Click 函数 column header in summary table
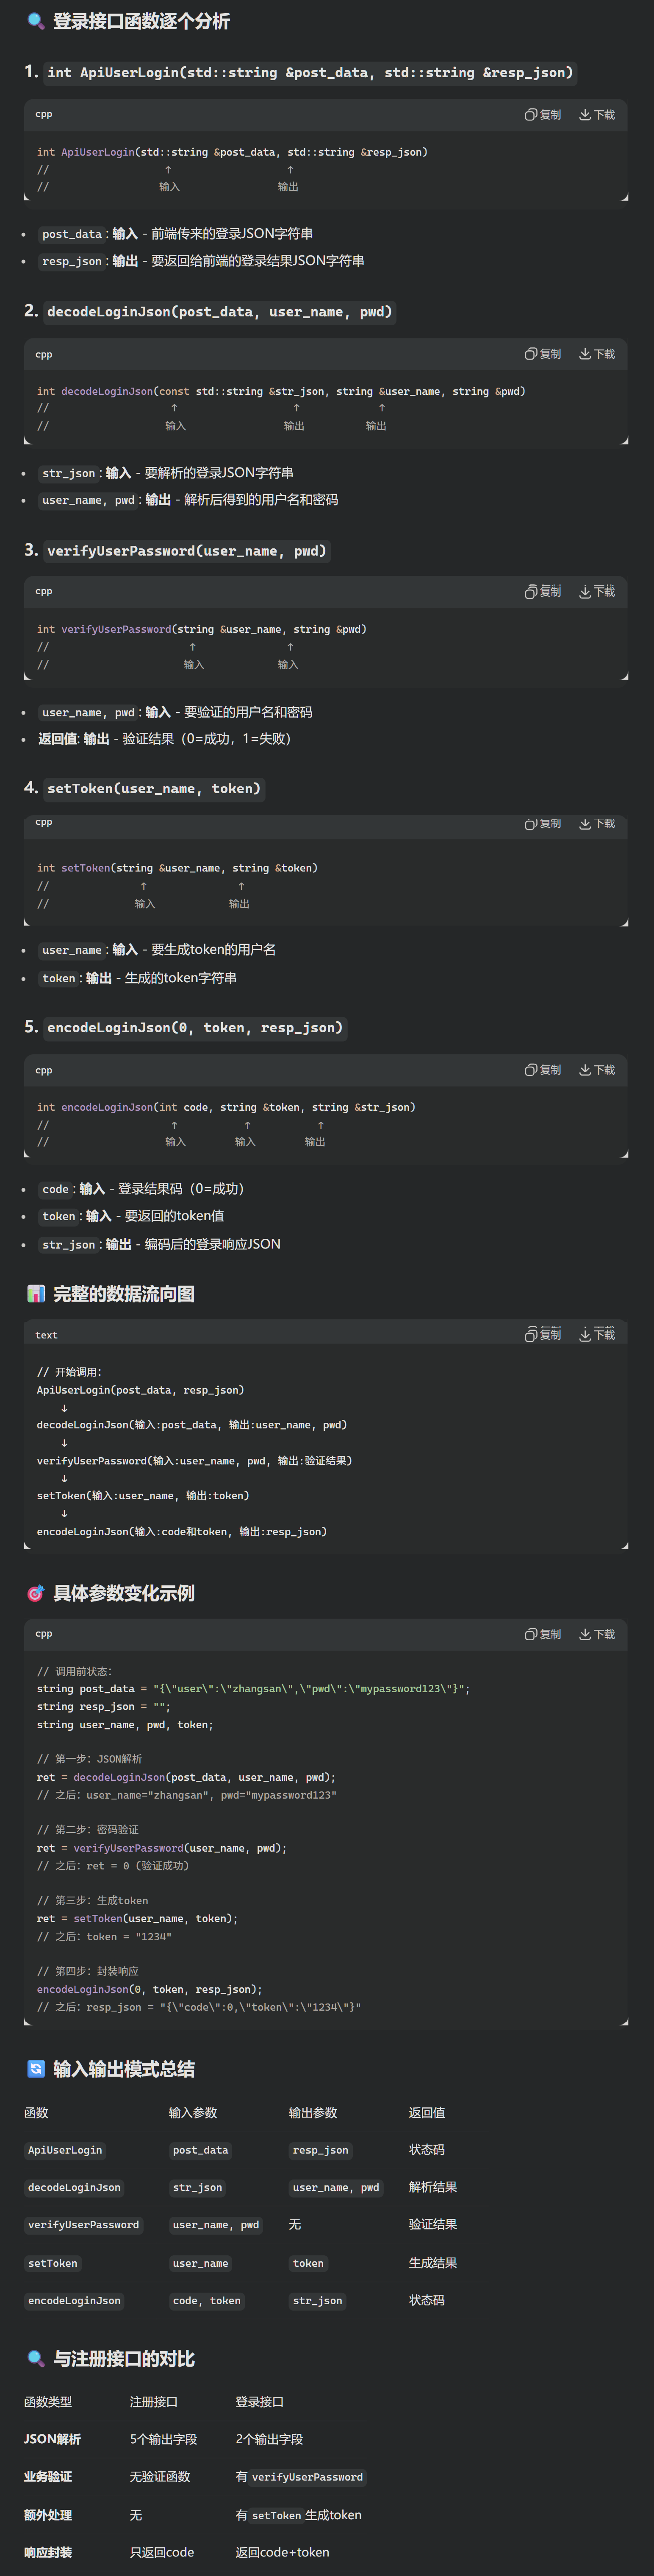Viewport: 654px width, 2576px height. (36, 2112)
